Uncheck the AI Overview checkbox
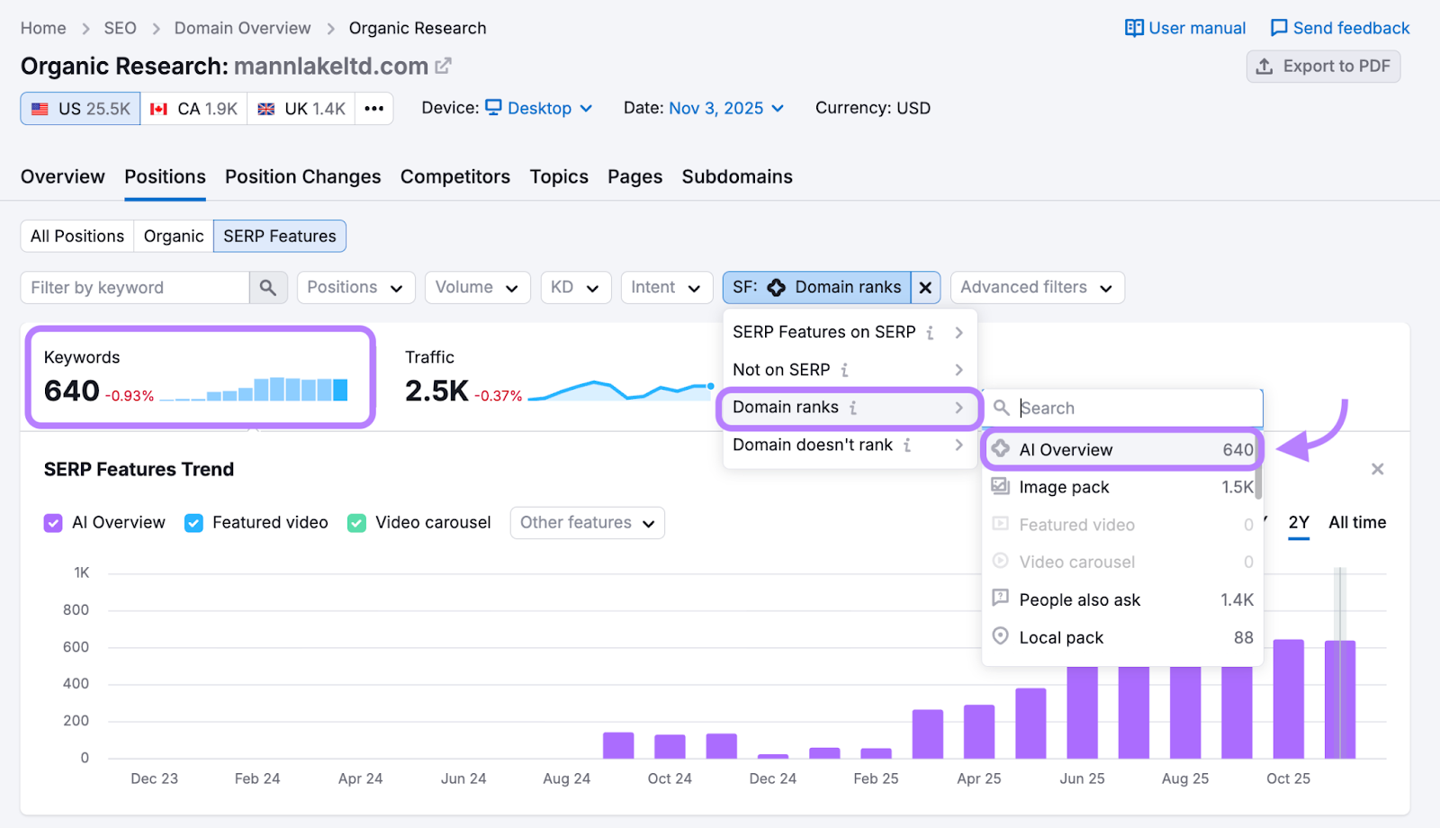1440x828 pixels. [x=52, y=522]
